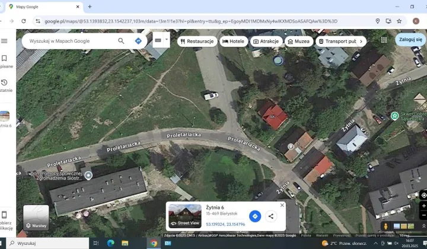
Task: Zoom in with the plus button
Action: 423,206
